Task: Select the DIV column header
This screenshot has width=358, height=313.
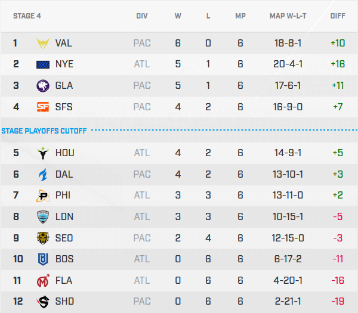Action: [142, 16]
